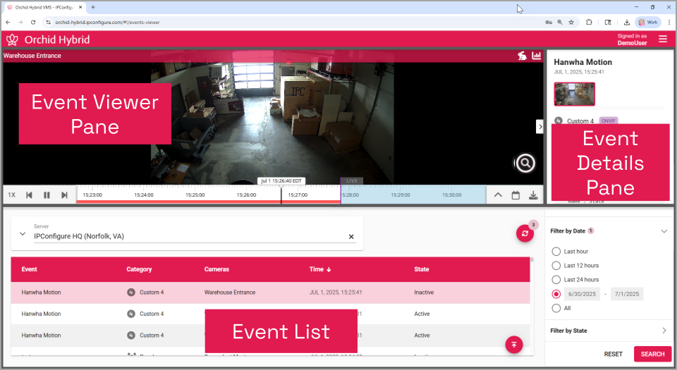Screen dimensions: 677x370
Task: Click the ONVIF tag in event details
Action: point(608,121)
